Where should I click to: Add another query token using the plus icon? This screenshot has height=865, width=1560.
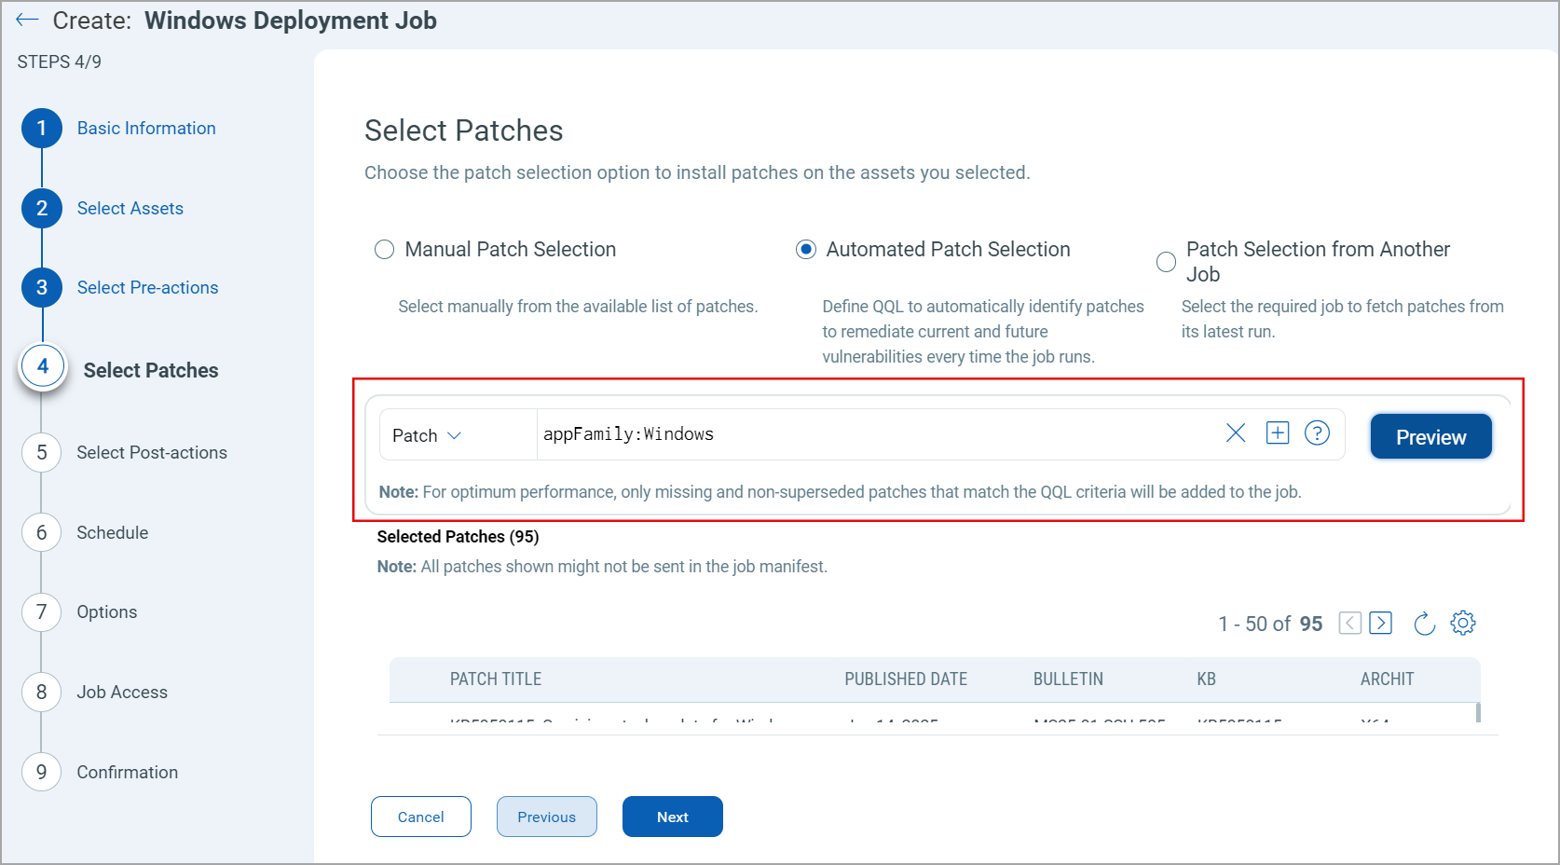[x=1277, y=432]
